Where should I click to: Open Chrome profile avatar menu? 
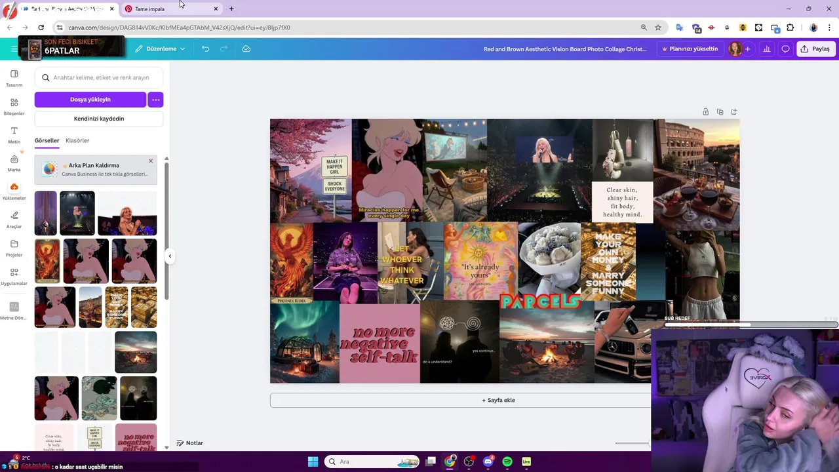click(x=813, y=28)
